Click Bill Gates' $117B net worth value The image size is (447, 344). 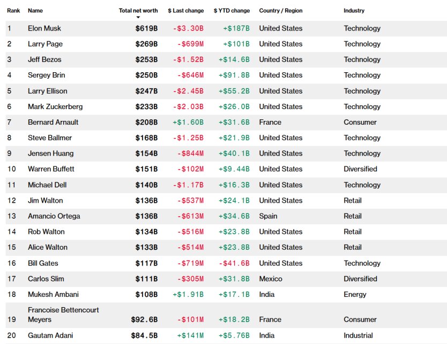click(146, 263)
